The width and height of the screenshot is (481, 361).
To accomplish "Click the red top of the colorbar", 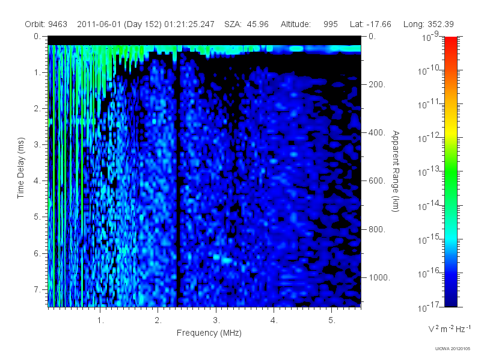I will 451,43.
